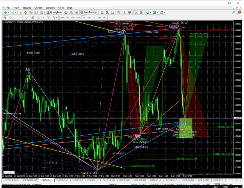Select the Fibonacci Retracement tool
Screen dimensions: 244x188
tap(38, 18)
